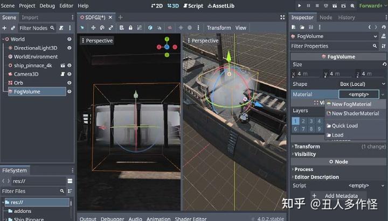Switch to the 3D workspace
The height and width of the screenshot is (221, 388).
[x=173, y=6]
